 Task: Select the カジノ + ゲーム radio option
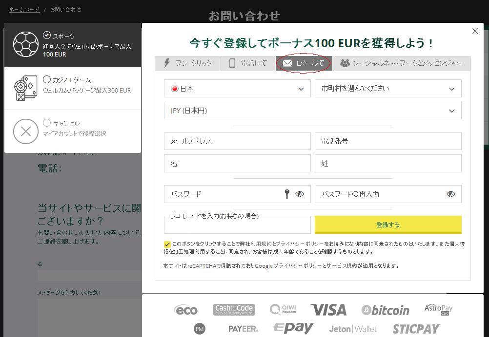click(47, 79)
